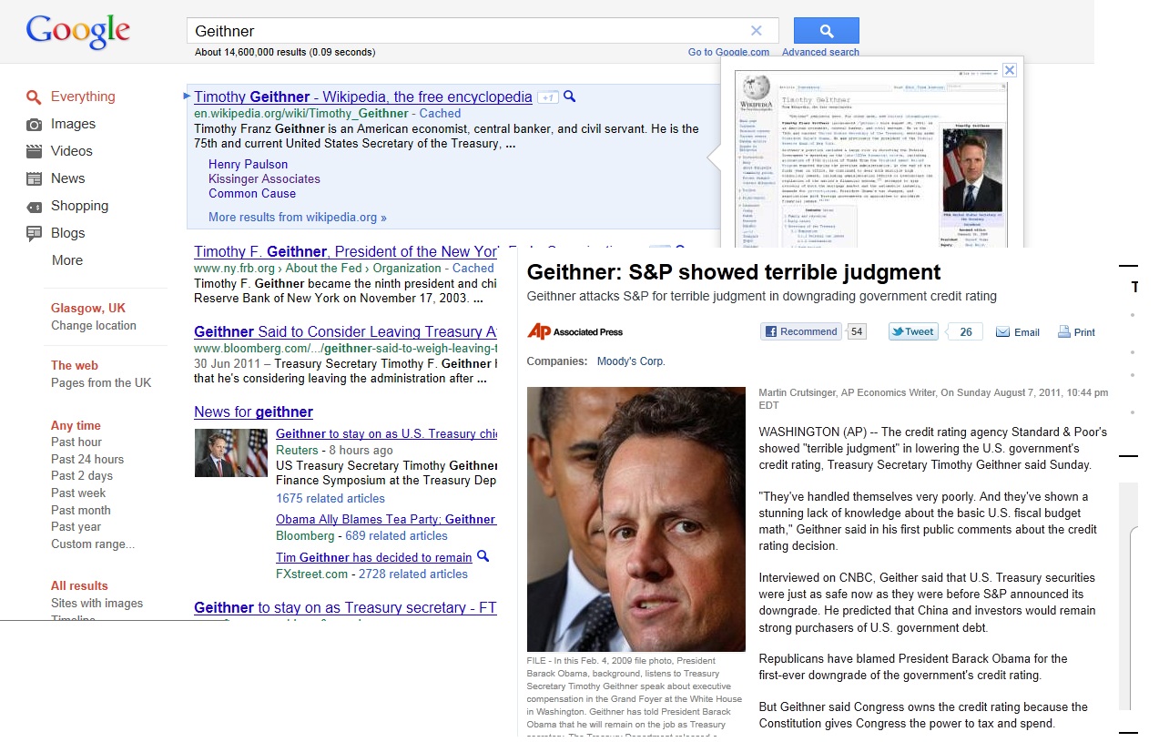Open Timothy Geithner Wikipedia result
This screenshot has width=1169, height=742.
[x=363, y=97]
